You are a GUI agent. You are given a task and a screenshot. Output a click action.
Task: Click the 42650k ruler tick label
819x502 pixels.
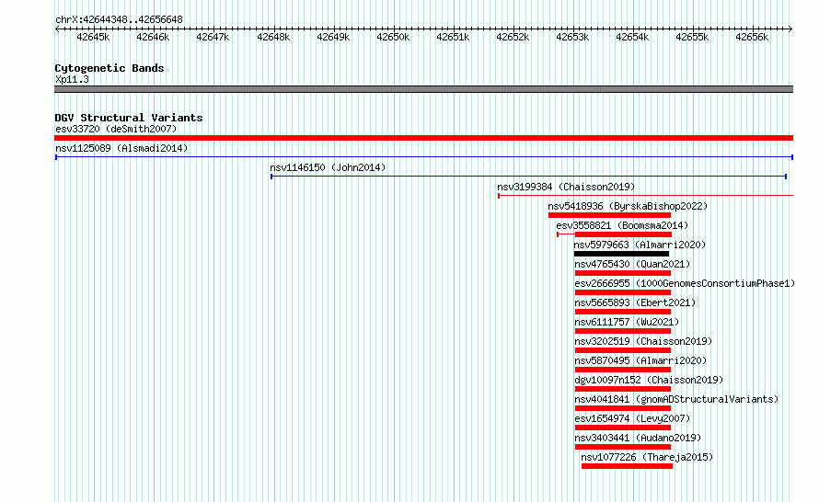pyautogui.click(x=393, y=37)
